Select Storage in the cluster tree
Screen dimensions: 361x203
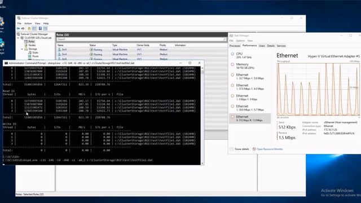click(x=33, y=49)
